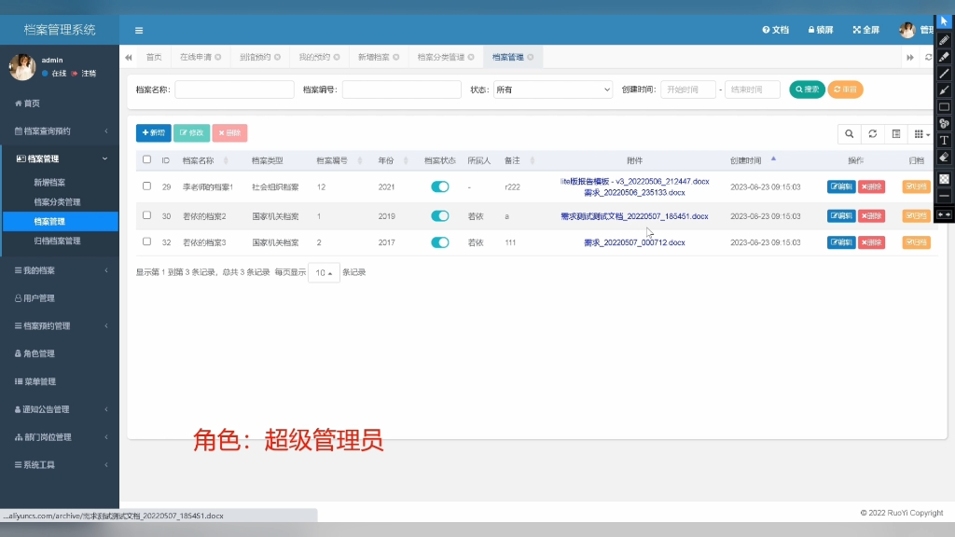
Task: Check the row for 若依的档案3
Action: (x=146, y=241)
